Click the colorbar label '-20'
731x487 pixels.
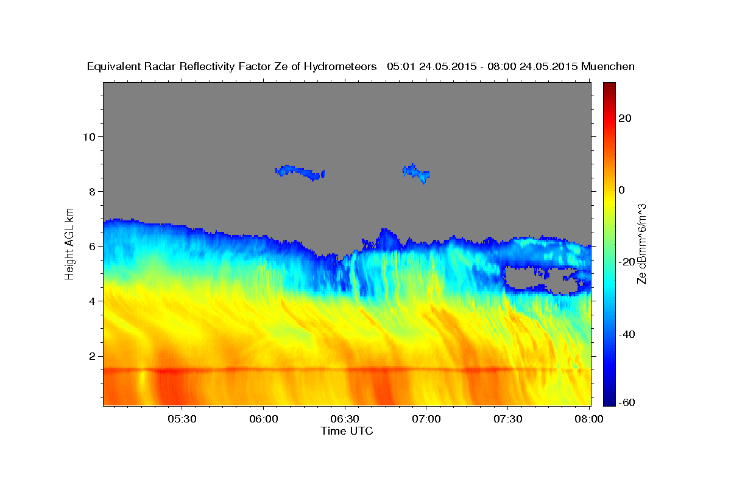click(626, 262)
